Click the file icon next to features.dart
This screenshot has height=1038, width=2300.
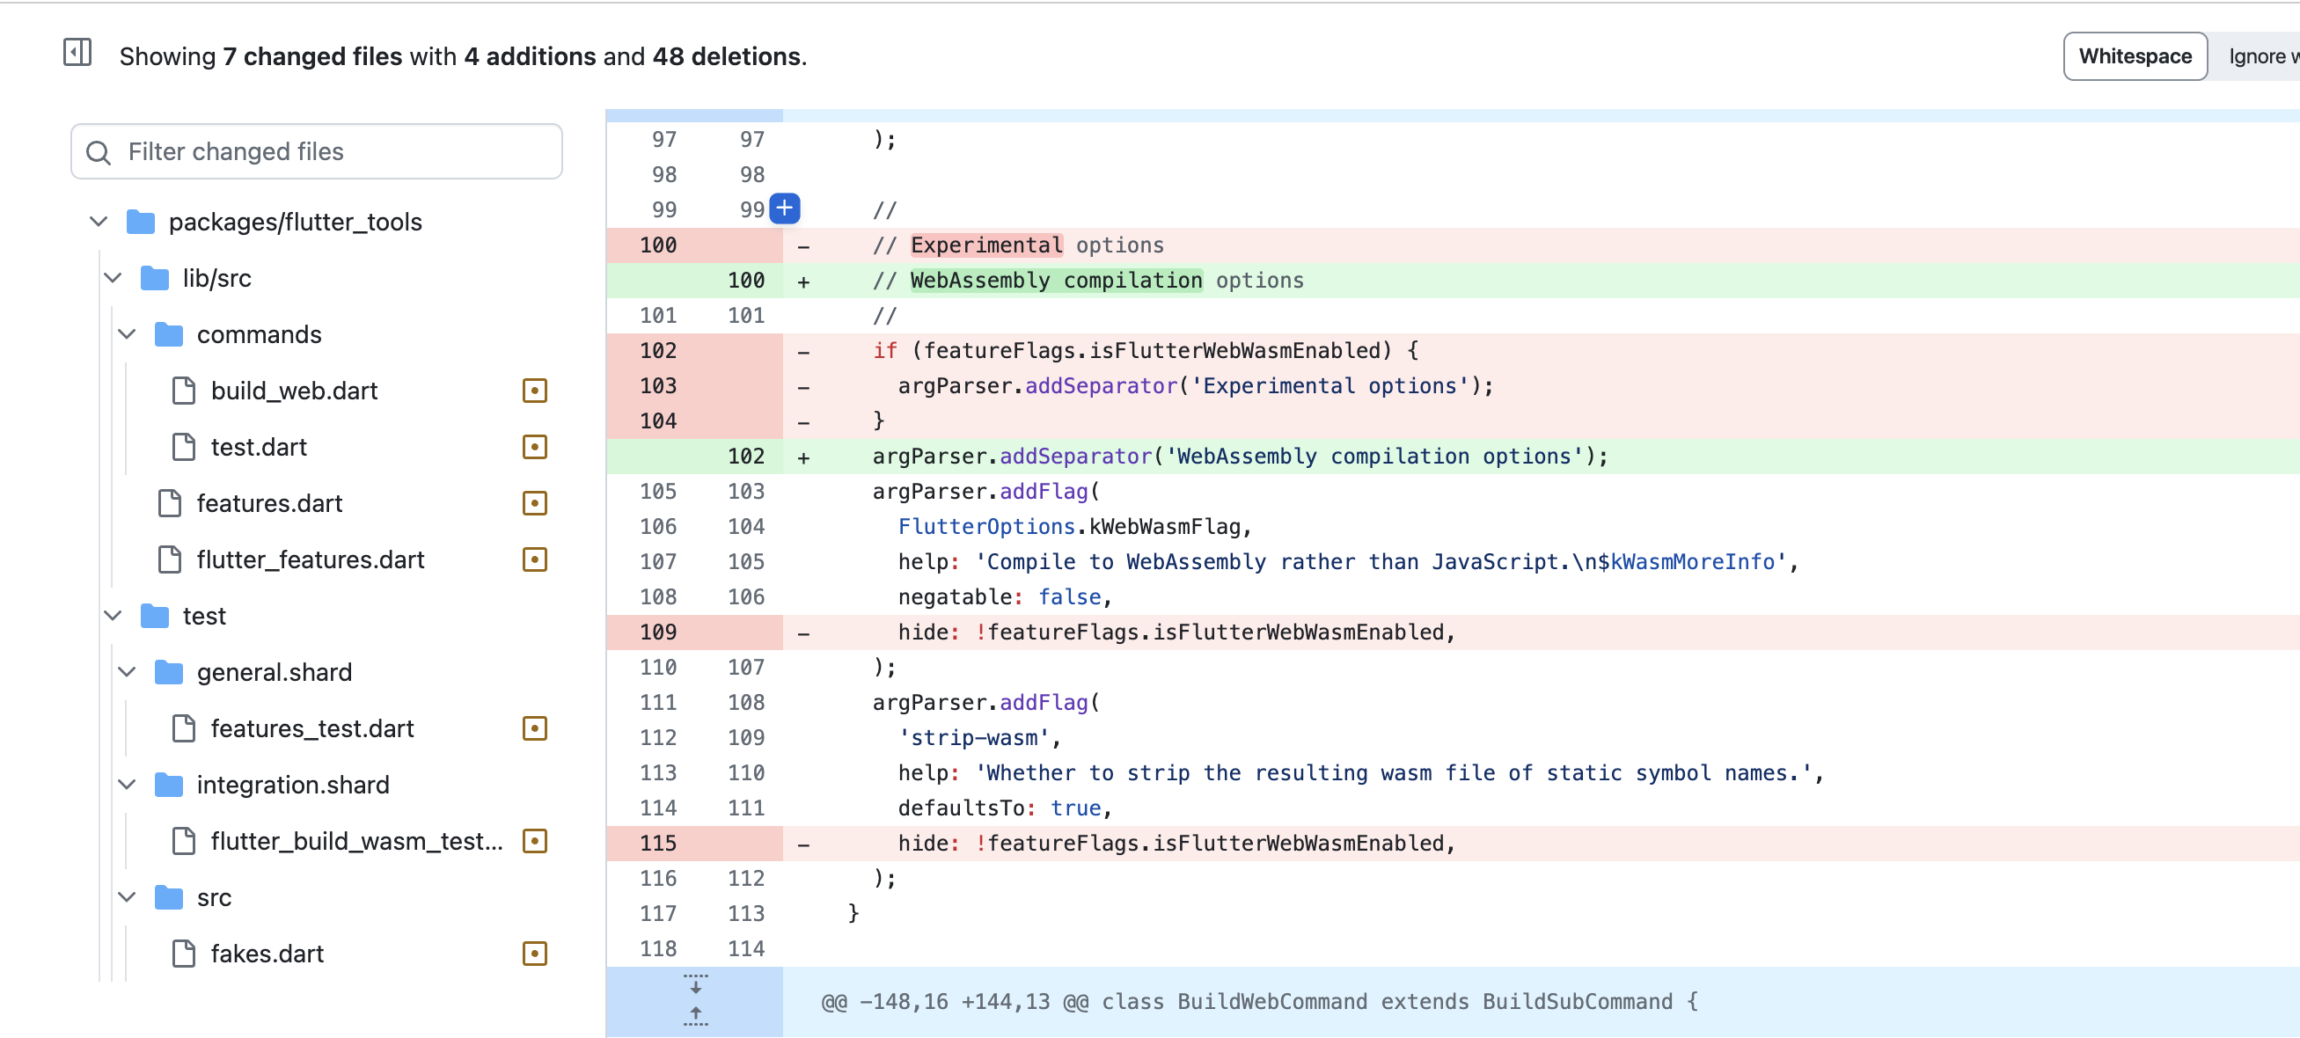[170, 503]
